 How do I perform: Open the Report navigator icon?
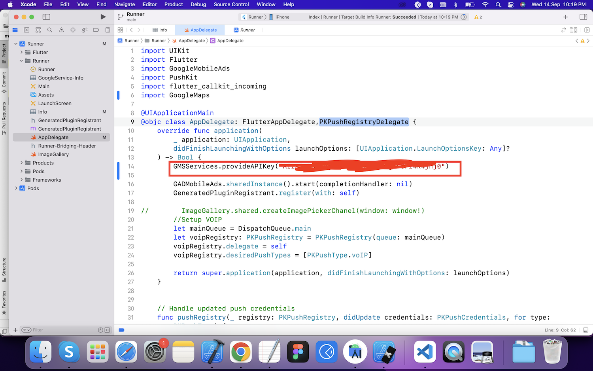[108, 30]
